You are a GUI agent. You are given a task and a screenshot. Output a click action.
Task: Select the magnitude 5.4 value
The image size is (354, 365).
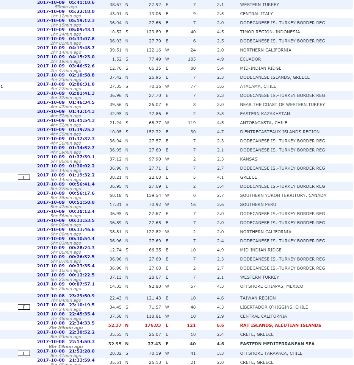[x=220, y=68]
